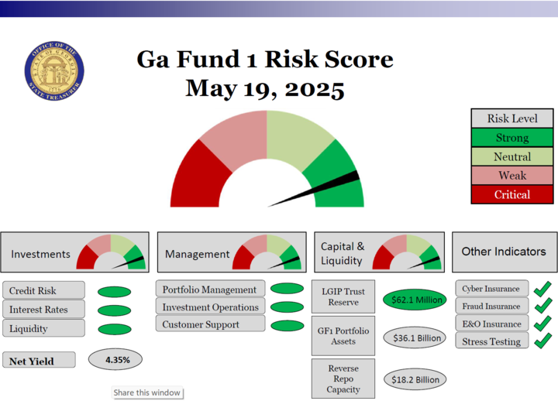Click the checkmark next to Fraud Insurance
Viewport: 558px width, 418px height.
[x=543, y=306]
